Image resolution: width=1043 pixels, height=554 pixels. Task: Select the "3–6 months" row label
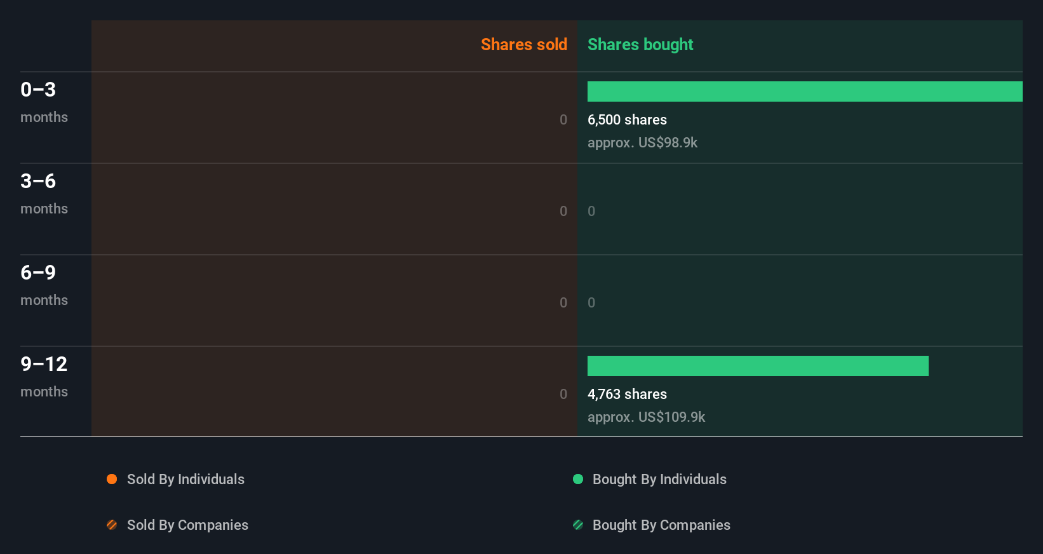click(44, 193)
